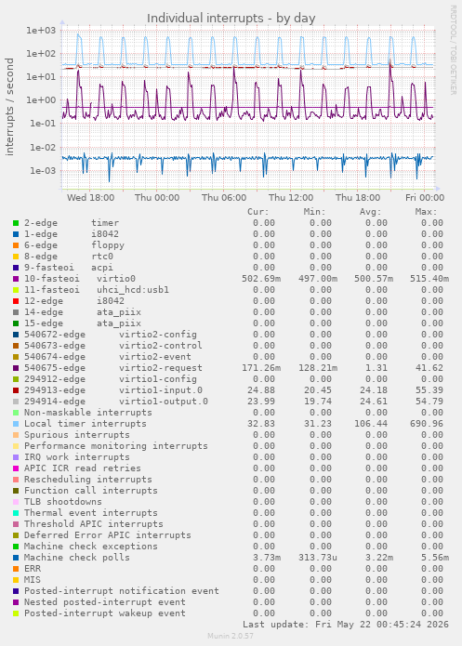Image resolution: width=462 pixels, height=646 pixels.
Task: Click the graph title Individual interrupts - by day
Action: coord(231,19)
